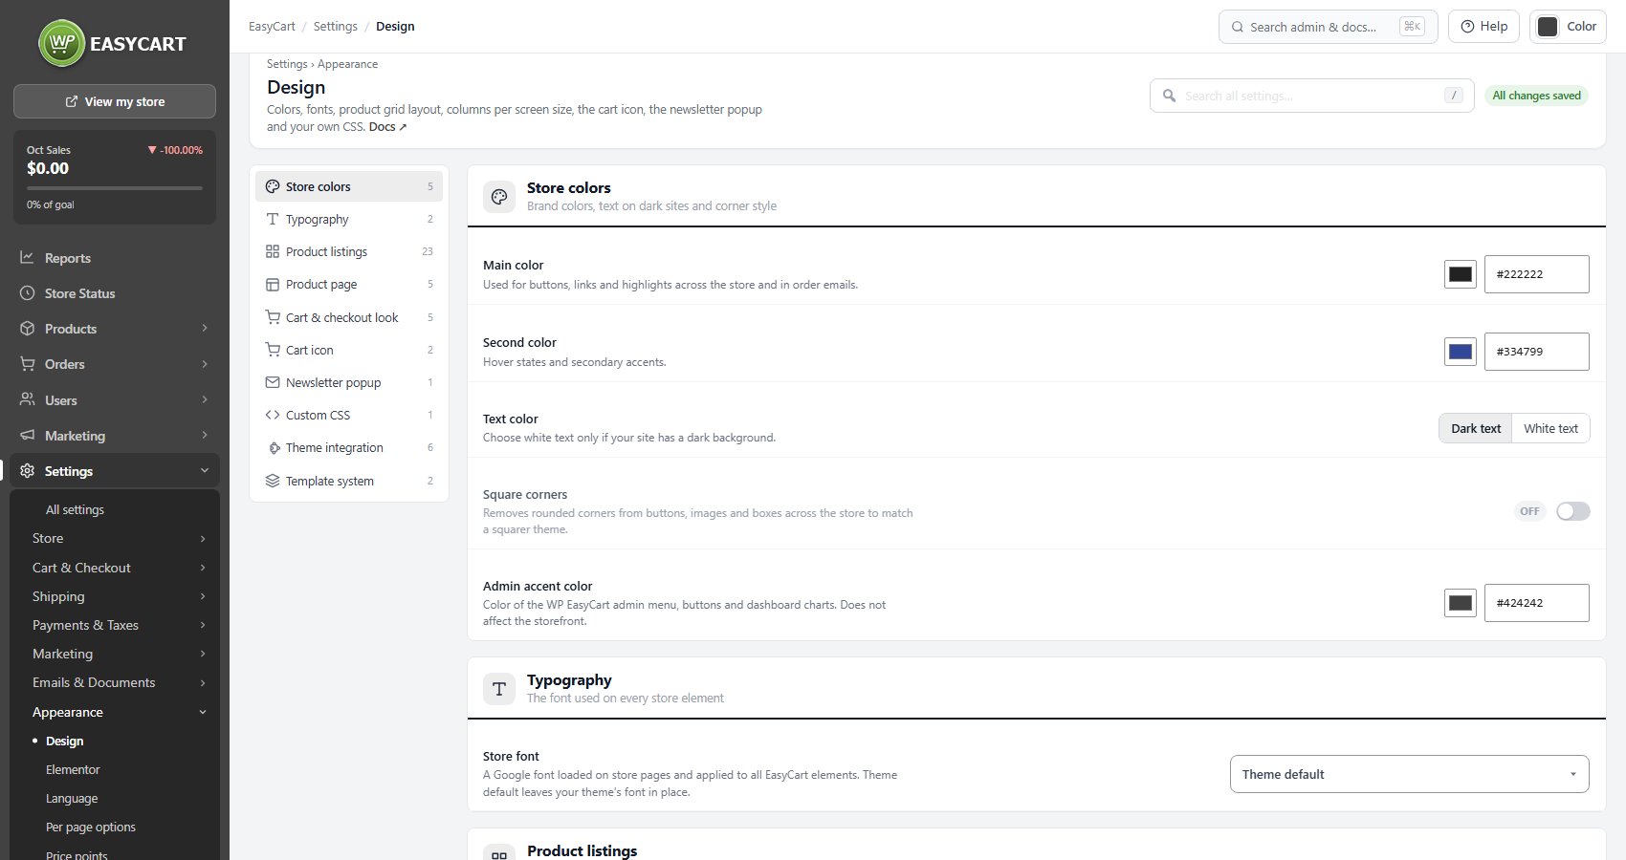Open the Store font dropdown
Viewport: 1626px width, 860px height.
pyautogui.click(x=1409, y=774)
